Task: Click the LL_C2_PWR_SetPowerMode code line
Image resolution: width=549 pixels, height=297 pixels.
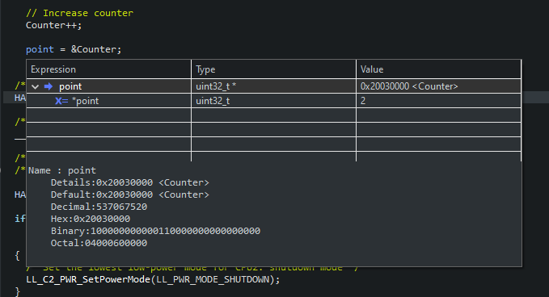Action: [x=153, y=279]
